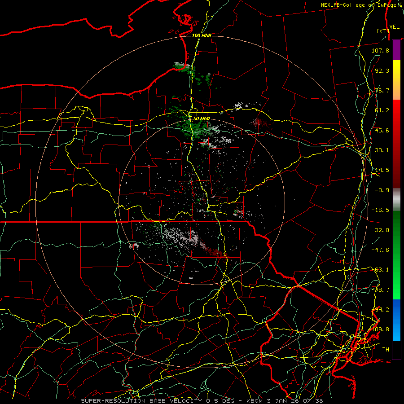Pick the yellow-orange segment of velocity scale
The width and height of the screenshot is (404, 404).
(x=396, y=80)
